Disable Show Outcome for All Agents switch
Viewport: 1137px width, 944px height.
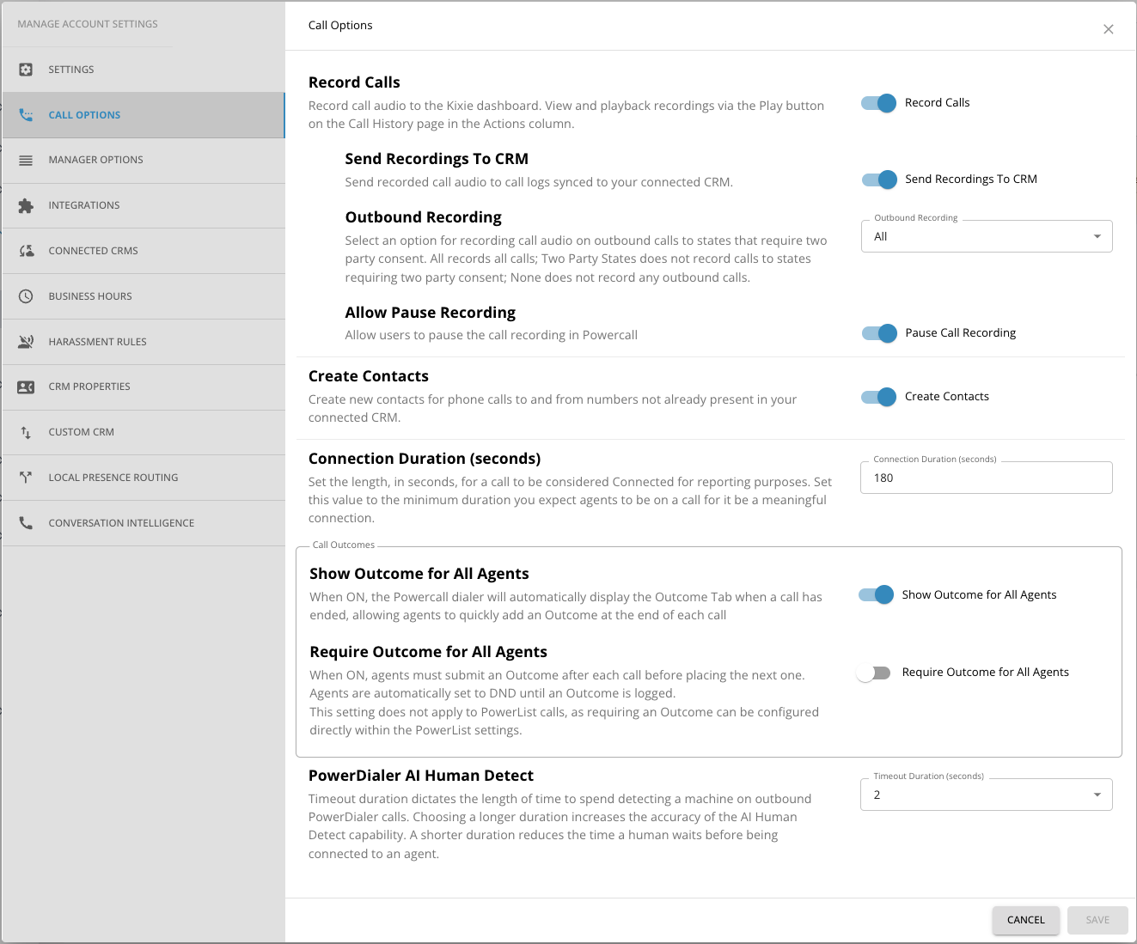click(x=876, y=594)
